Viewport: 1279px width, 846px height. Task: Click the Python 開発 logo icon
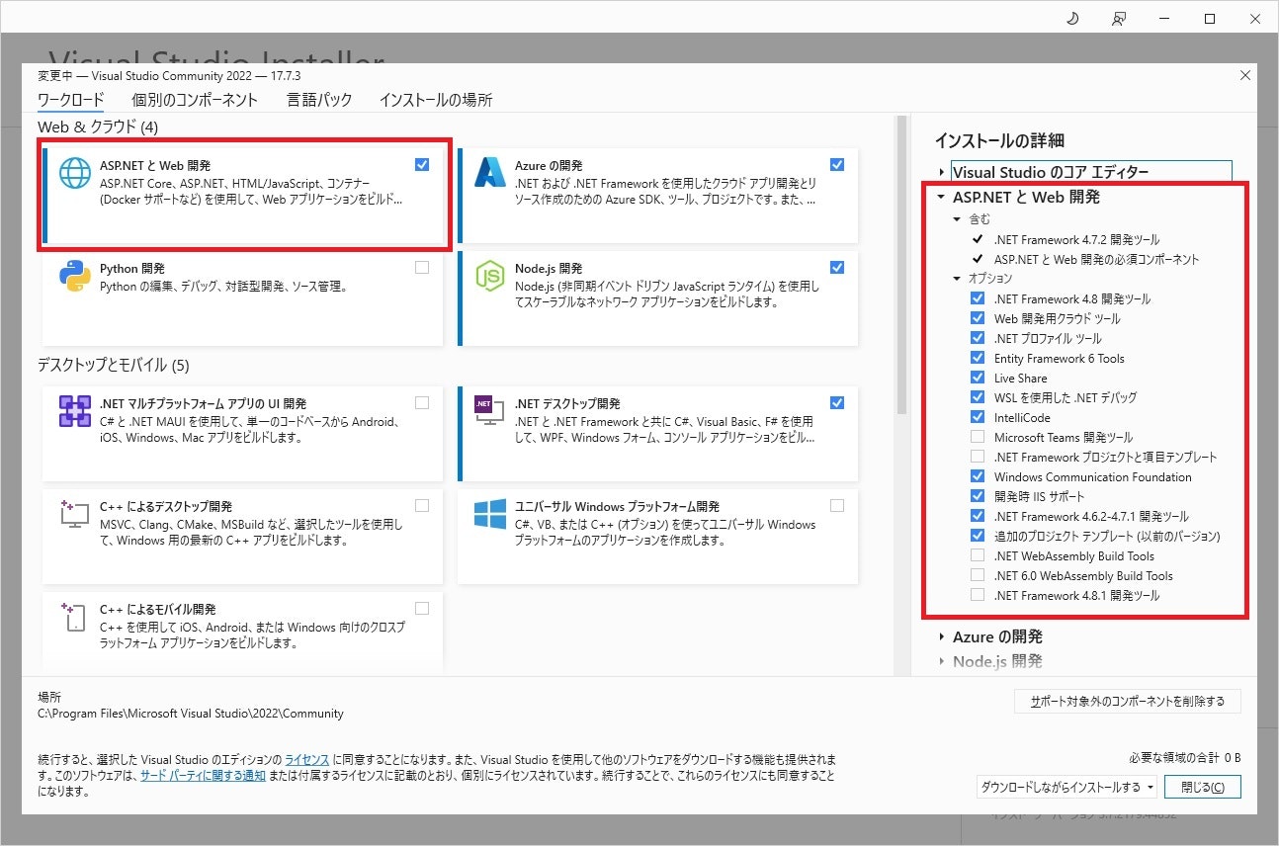point(75,276)
